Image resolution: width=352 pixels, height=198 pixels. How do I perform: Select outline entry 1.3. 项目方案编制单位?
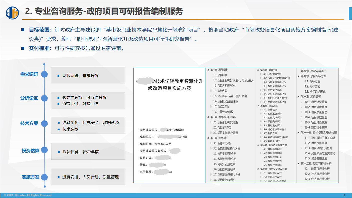pos(225,86)
